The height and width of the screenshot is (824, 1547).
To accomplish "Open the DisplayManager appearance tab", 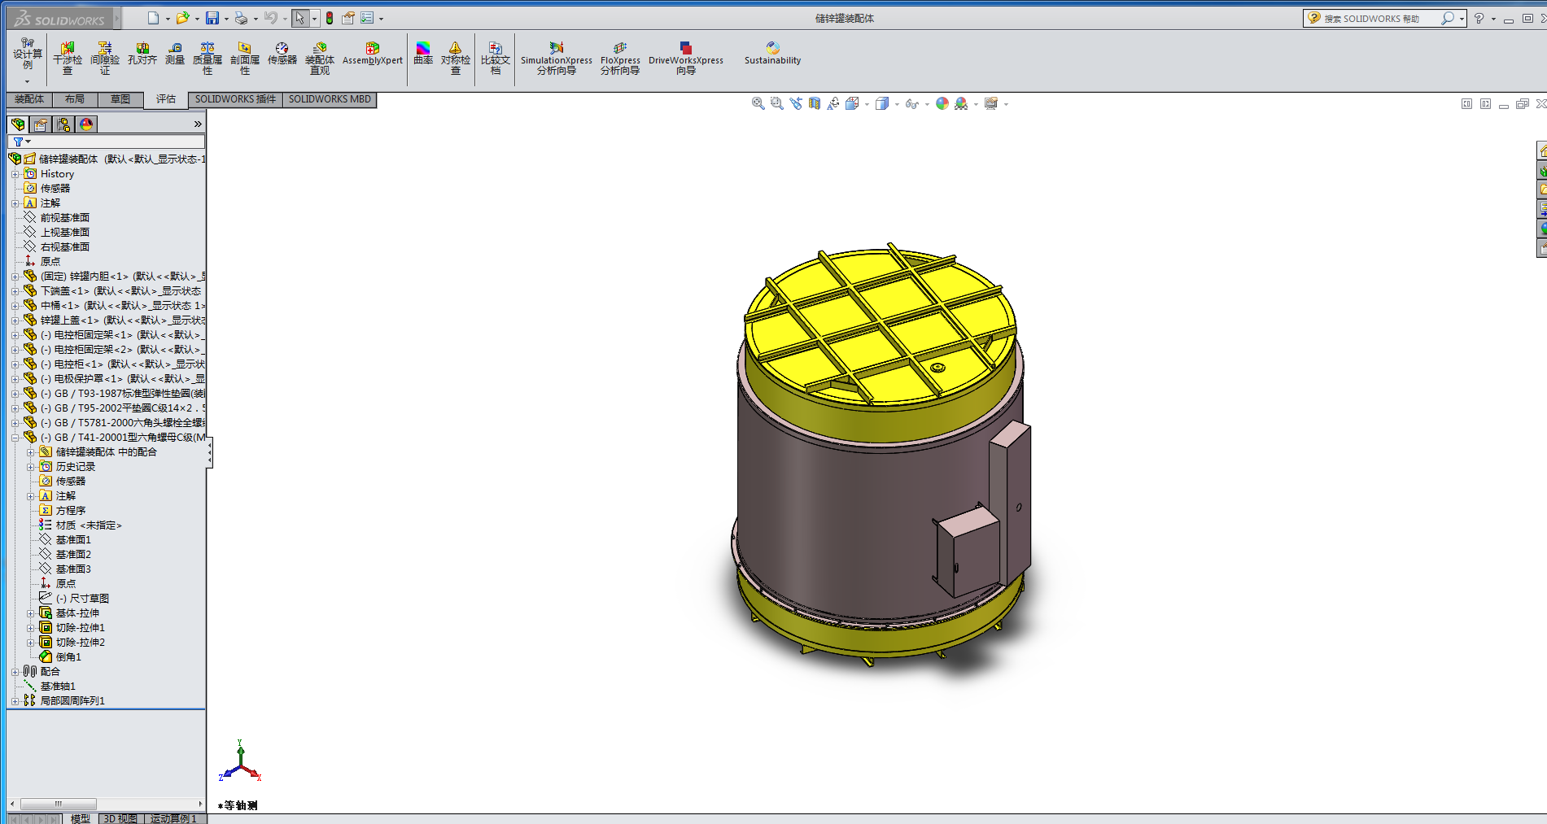I will coord(86,124).
